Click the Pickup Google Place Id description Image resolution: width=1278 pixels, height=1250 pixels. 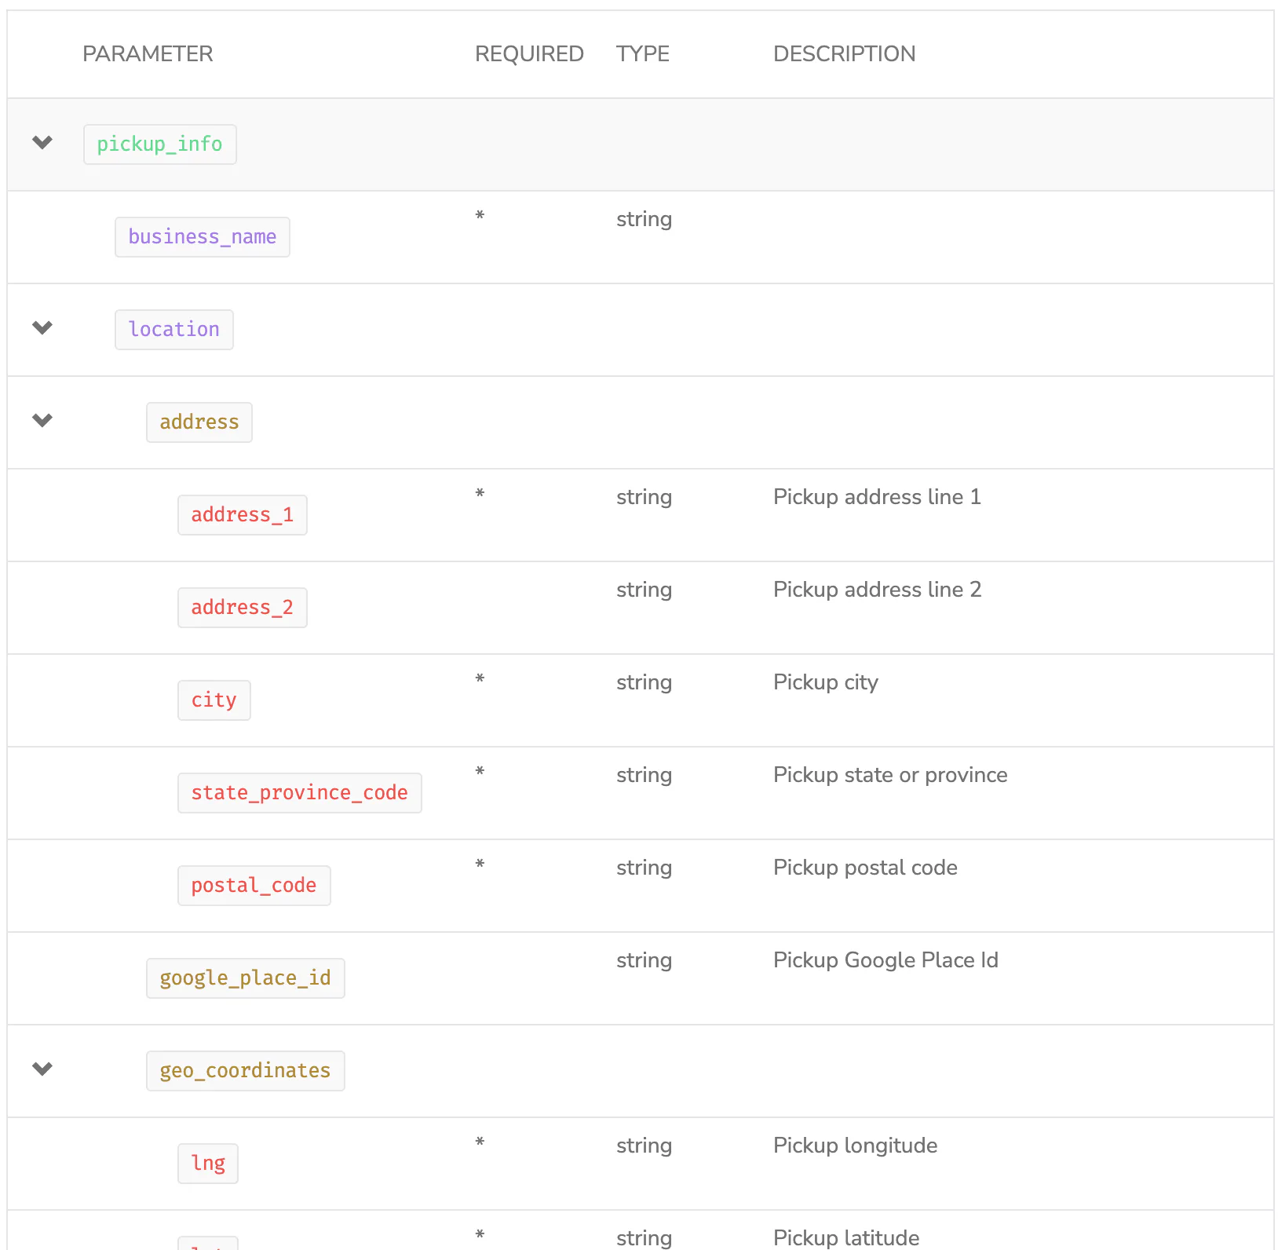point(885,960)
